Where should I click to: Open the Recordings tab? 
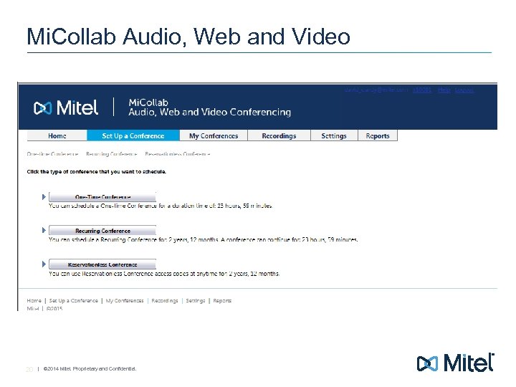click(x=279, y=135)
